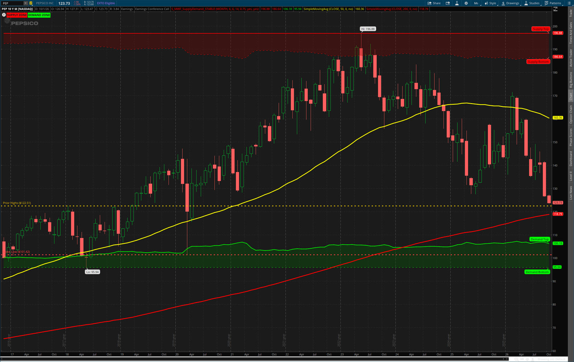Open the Mo timeframe dropdown

tap(476, 3)
